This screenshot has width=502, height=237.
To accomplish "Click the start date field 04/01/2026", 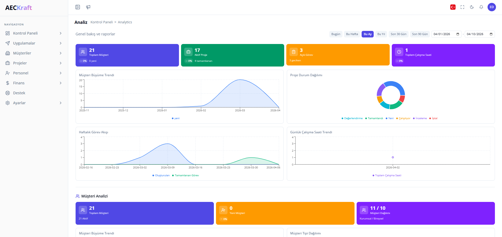I will (443, 34).
